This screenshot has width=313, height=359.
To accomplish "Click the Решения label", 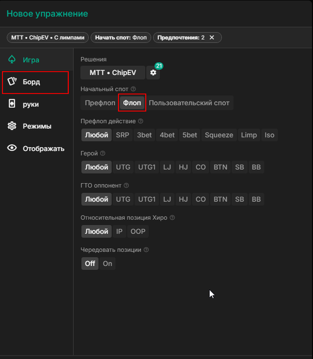I will [93, 59].
